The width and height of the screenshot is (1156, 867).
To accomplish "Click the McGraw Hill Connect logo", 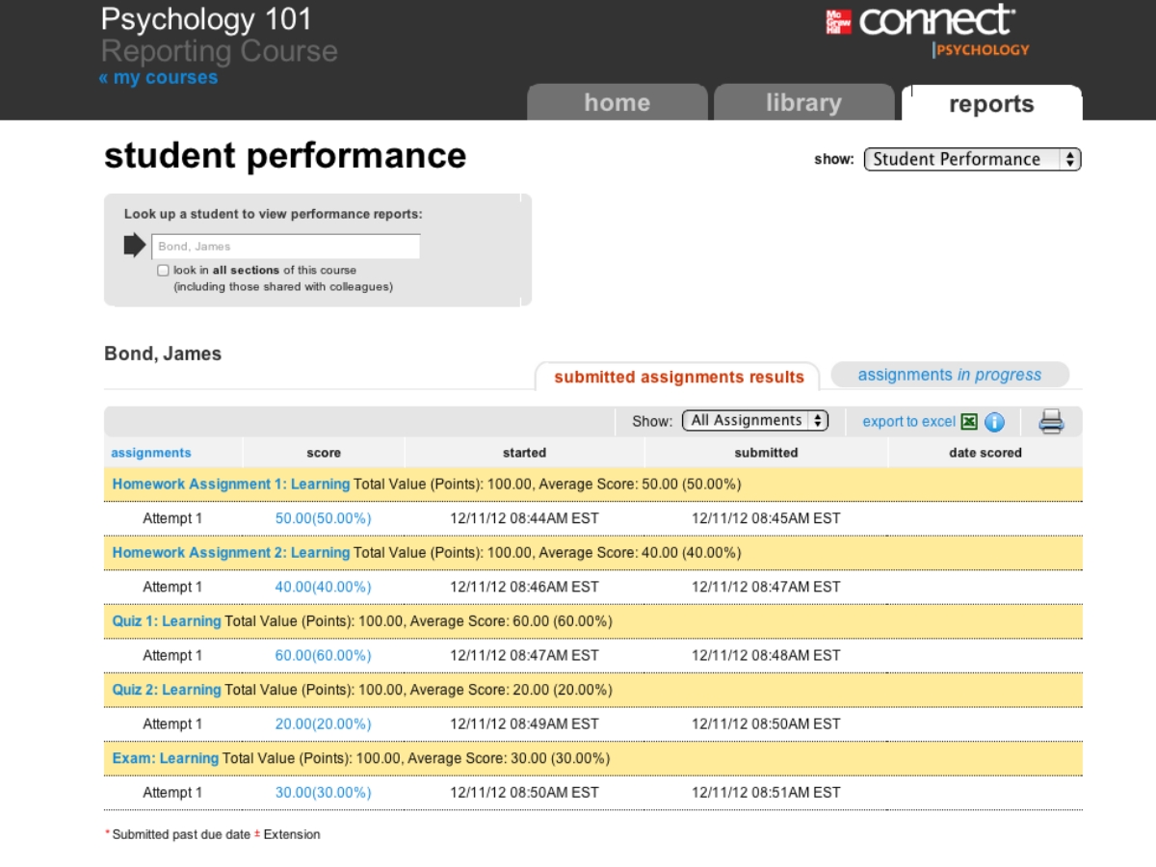I will (x=928, y=31).
